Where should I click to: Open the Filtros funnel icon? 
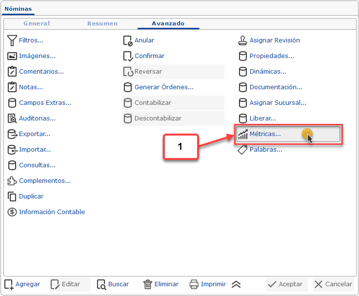(12, 40)
